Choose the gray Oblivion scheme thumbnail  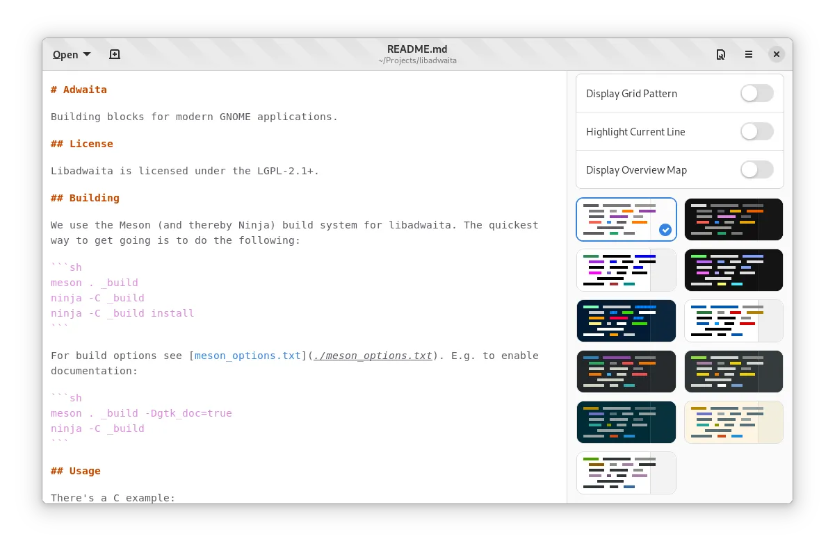tap(733, 372)
